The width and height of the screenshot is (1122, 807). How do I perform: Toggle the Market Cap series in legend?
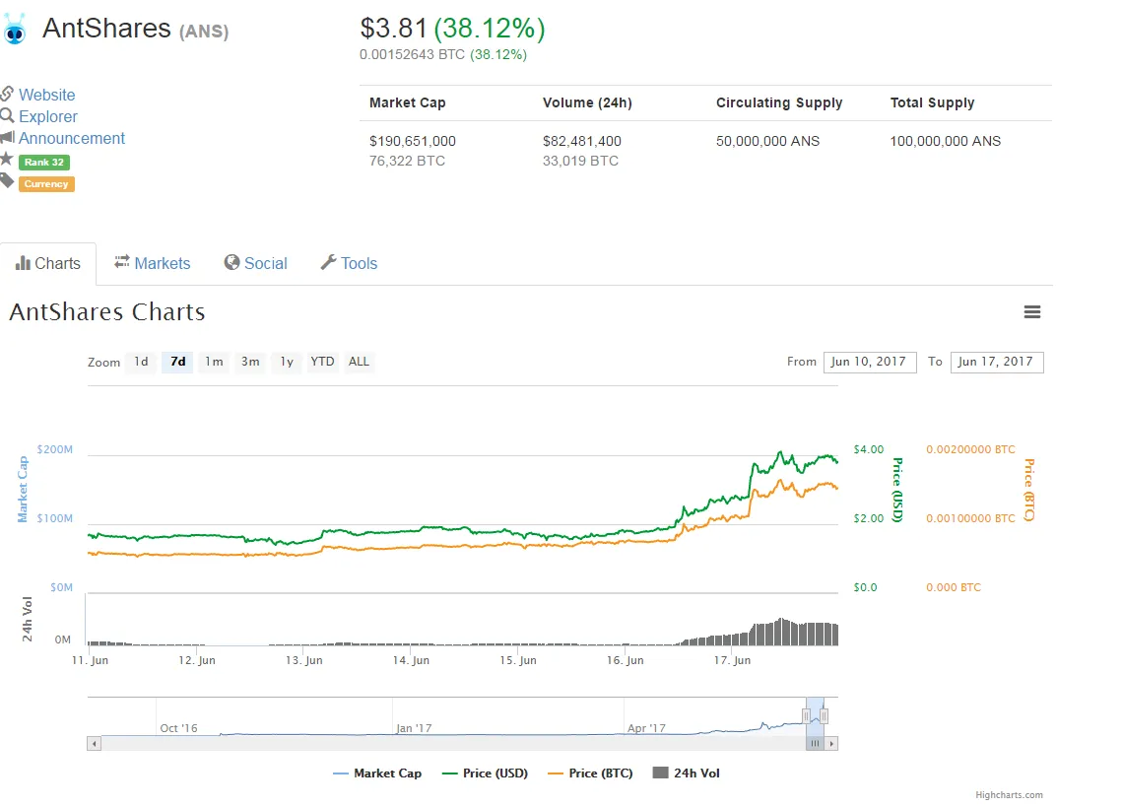pos(378,773)
